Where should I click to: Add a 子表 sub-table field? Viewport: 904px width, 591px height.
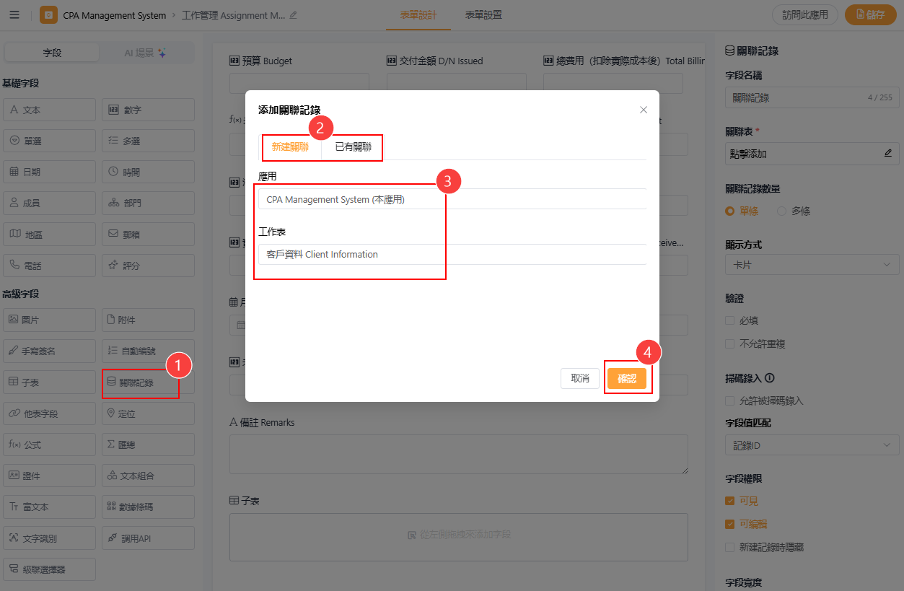click(x=50, y=382)
